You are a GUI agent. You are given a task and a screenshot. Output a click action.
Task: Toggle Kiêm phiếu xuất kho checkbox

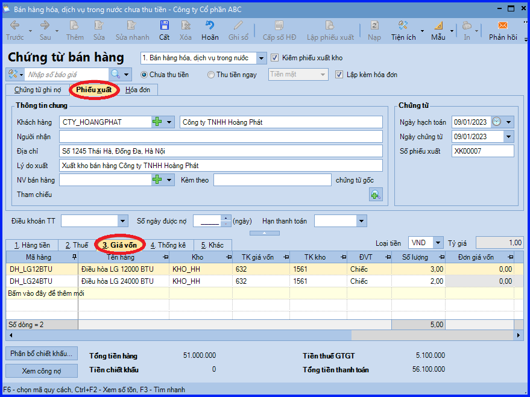click(274, 58)
